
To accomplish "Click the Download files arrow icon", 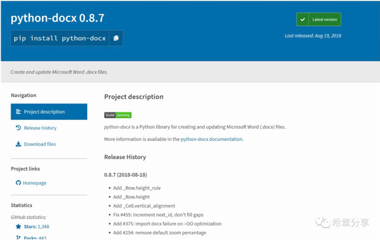I will pyautogui.click(x=19, y=144).
